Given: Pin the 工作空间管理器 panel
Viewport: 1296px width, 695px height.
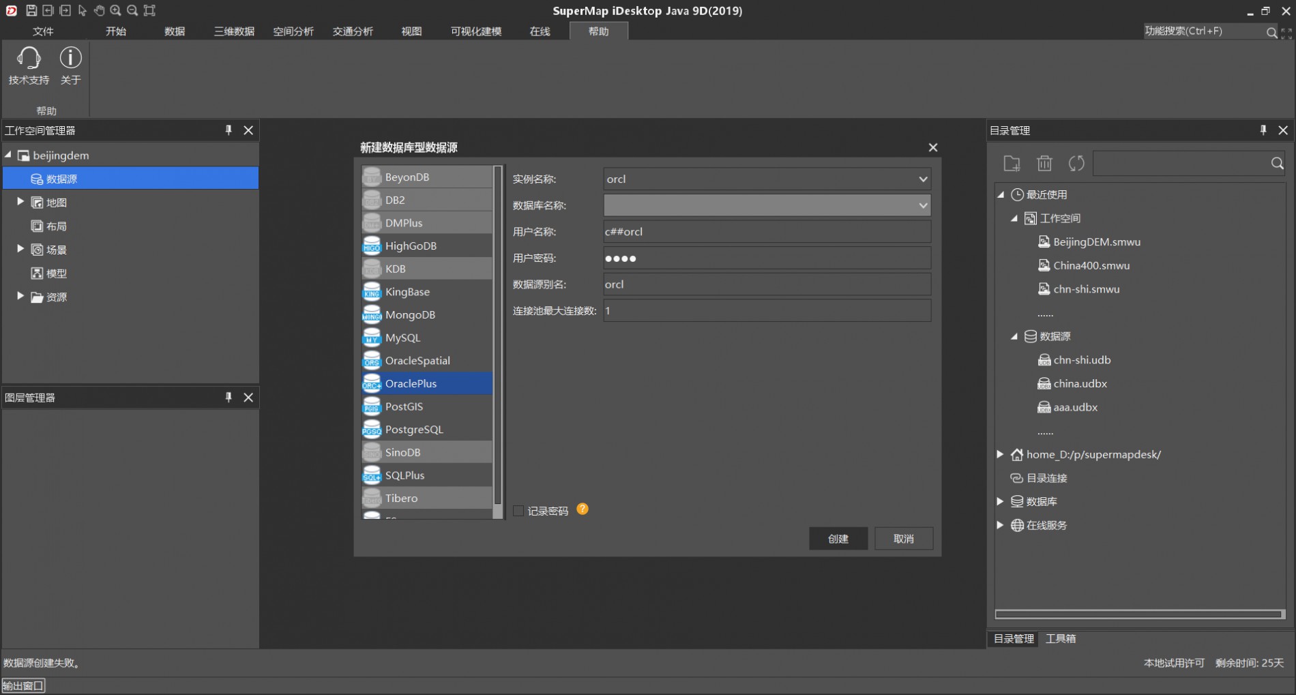Looking at the screenshot, I should (x=229, y=130).
